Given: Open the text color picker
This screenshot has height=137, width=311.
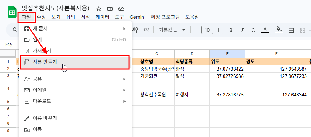Looking at the screenshot, I should (x=265, y=30).
